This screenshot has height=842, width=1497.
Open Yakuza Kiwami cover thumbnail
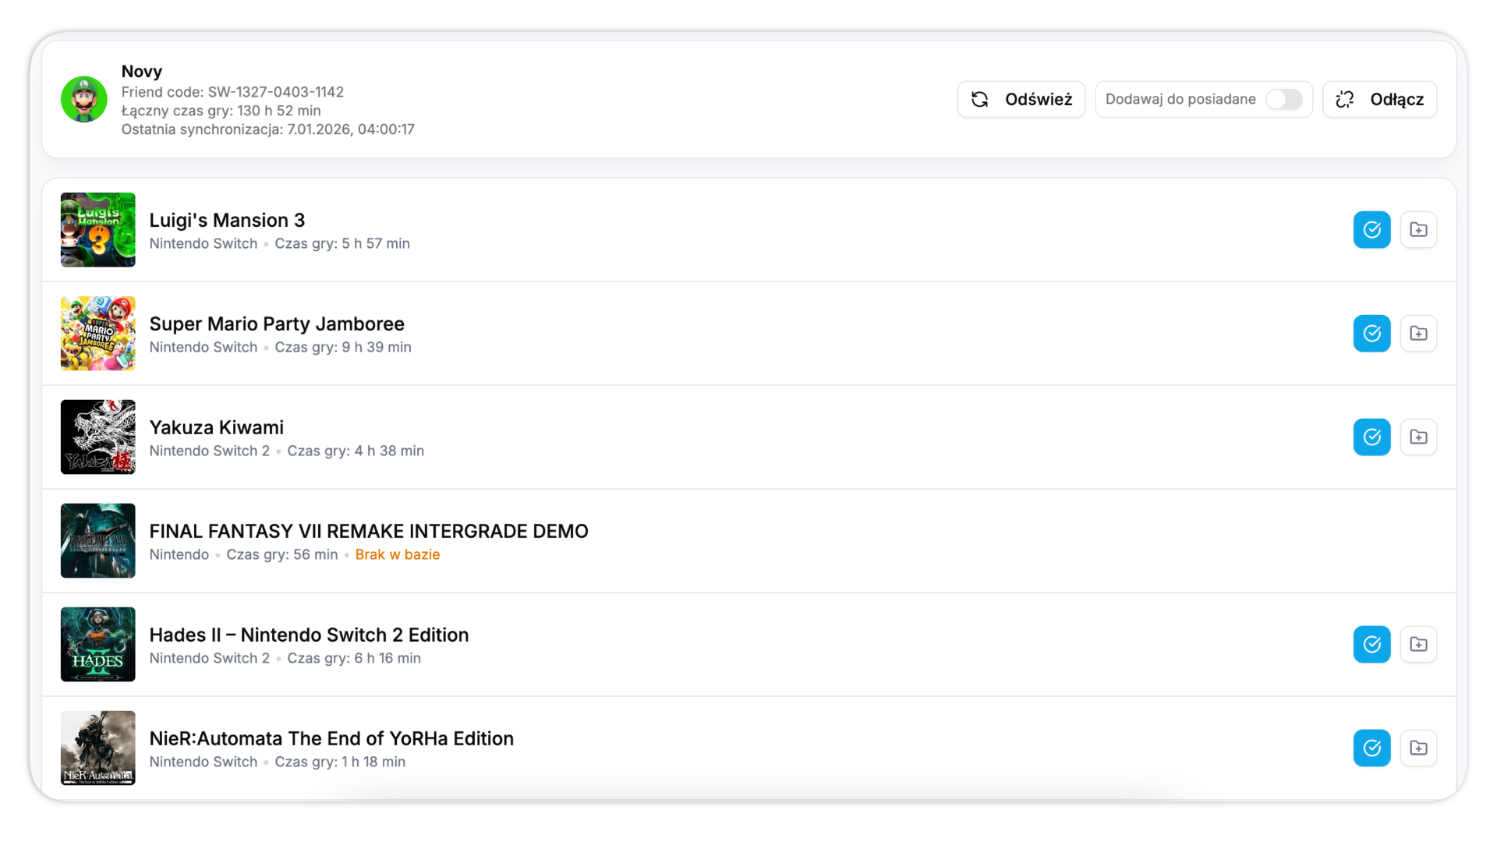[x=98, y=437]
